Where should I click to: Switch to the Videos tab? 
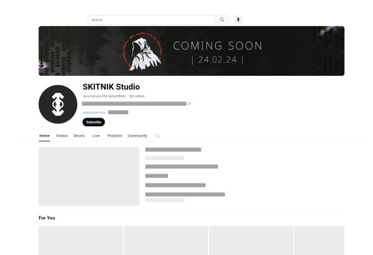(x=62, y=136)
